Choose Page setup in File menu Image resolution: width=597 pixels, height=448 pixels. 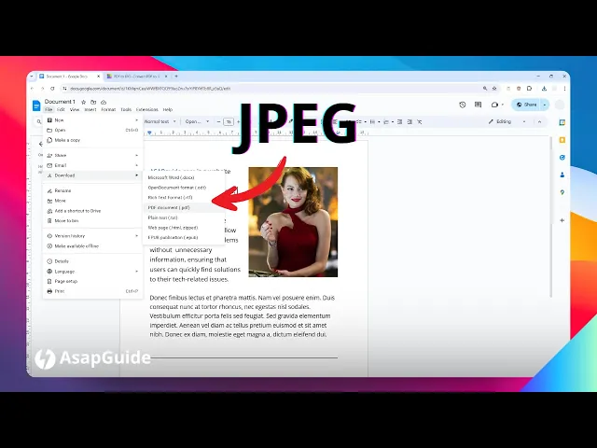coord(93,281)
